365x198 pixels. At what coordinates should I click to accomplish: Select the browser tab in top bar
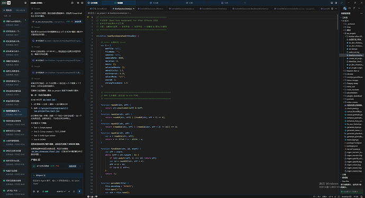click(x=154, y=3)
